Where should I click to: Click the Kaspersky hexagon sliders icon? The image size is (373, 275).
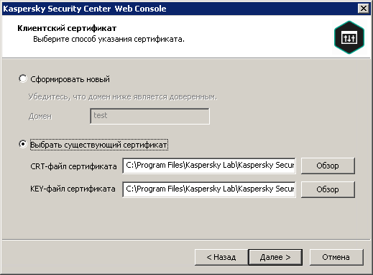pos(349,37)
